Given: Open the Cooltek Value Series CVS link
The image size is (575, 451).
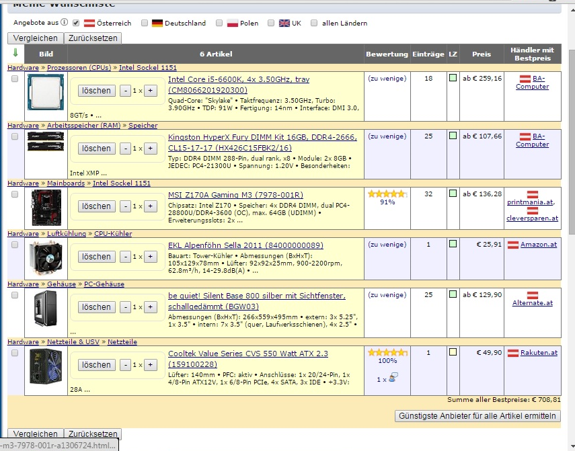Looking at the screenshot, I should [x=248, y=359].
